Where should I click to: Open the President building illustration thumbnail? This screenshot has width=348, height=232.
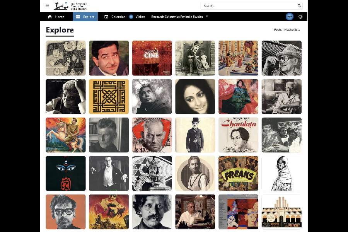tap(281, 212)
